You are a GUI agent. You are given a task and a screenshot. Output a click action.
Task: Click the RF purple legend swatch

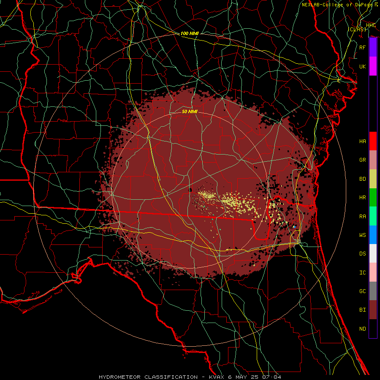(373, 47)
